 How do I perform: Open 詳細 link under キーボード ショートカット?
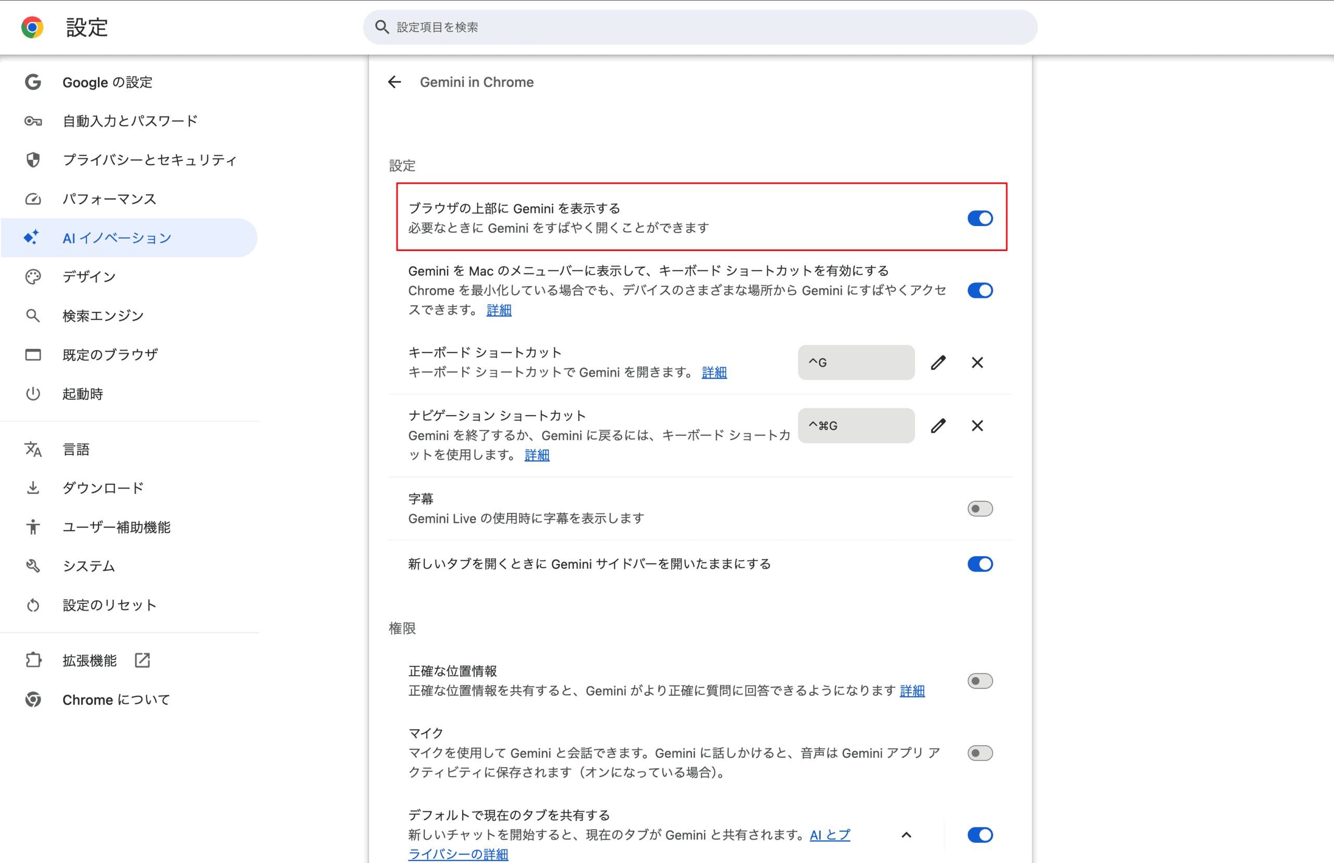(x=714, y=373)
